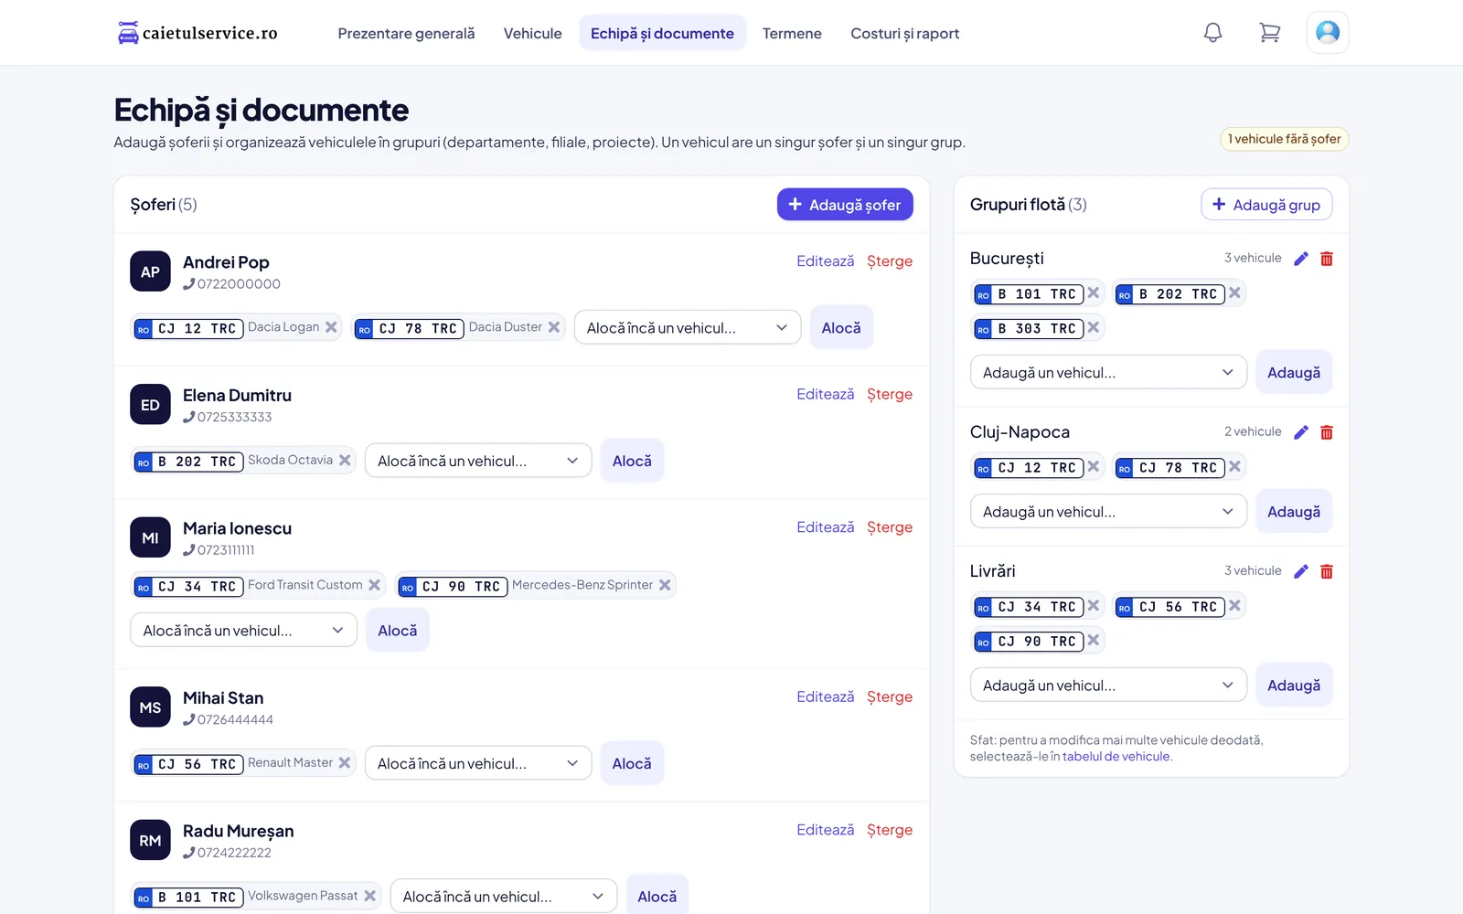This screenshot has width=1463, height=914.
Task: Open 'Adaugă un vehicul' dropdown in București
Action: (x=1108, y=372)
